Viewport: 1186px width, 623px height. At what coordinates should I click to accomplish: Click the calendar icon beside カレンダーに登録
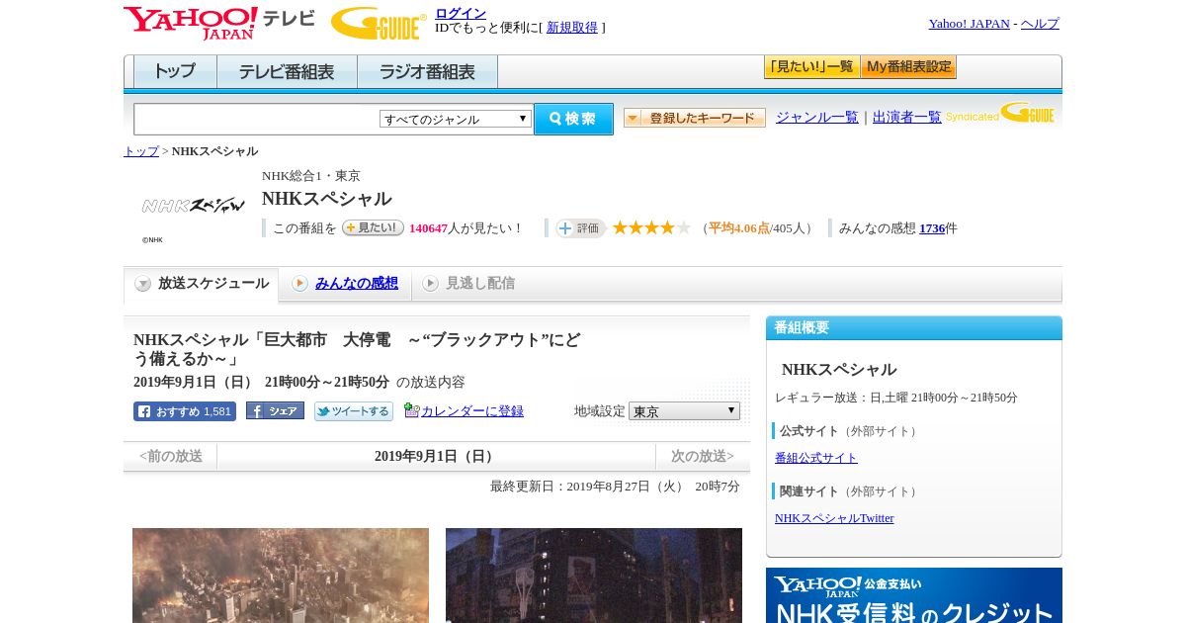click(x=411, y=410)
